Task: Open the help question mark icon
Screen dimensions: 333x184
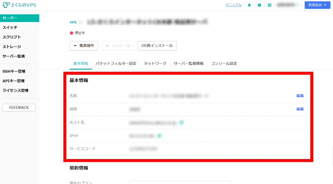Action: click(x=259, y=5)
